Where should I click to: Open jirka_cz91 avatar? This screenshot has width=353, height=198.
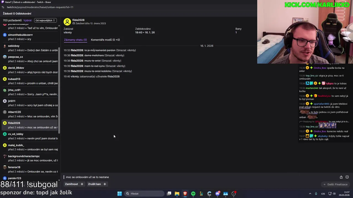5,90
